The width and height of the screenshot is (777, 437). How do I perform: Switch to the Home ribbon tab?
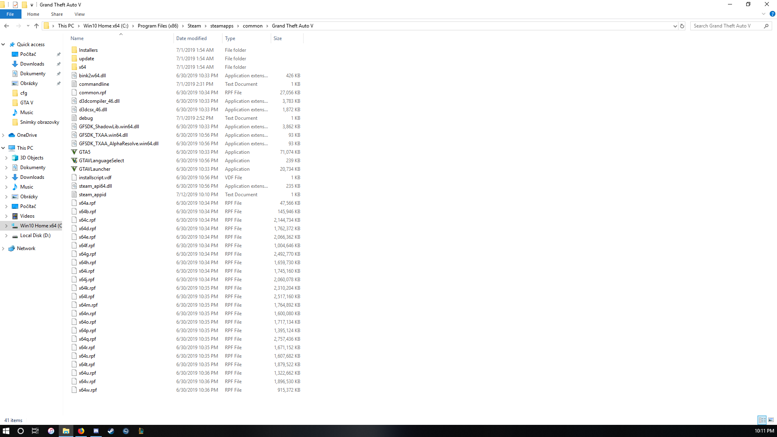click(x=33, y=14)
